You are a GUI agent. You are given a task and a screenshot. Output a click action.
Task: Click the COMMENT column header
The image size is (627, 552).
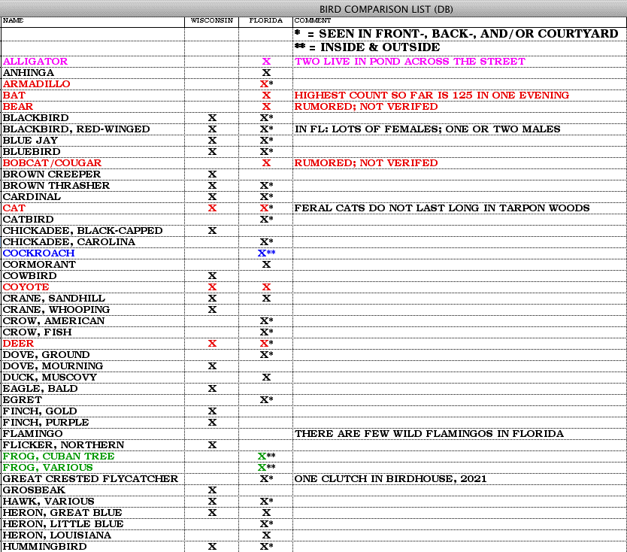tap(460, 20)
